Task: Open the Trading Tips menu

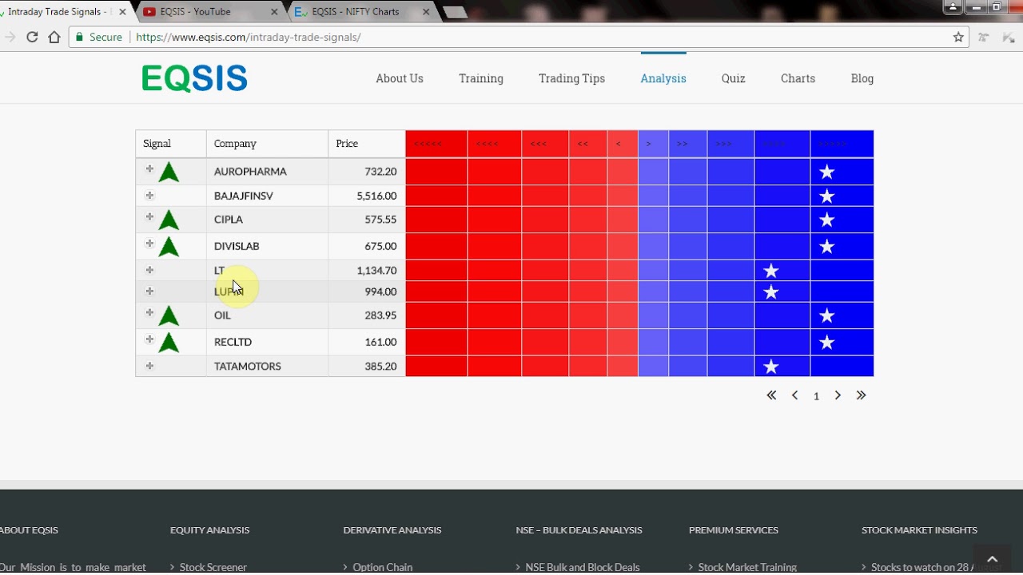Action: pos(571,78)
